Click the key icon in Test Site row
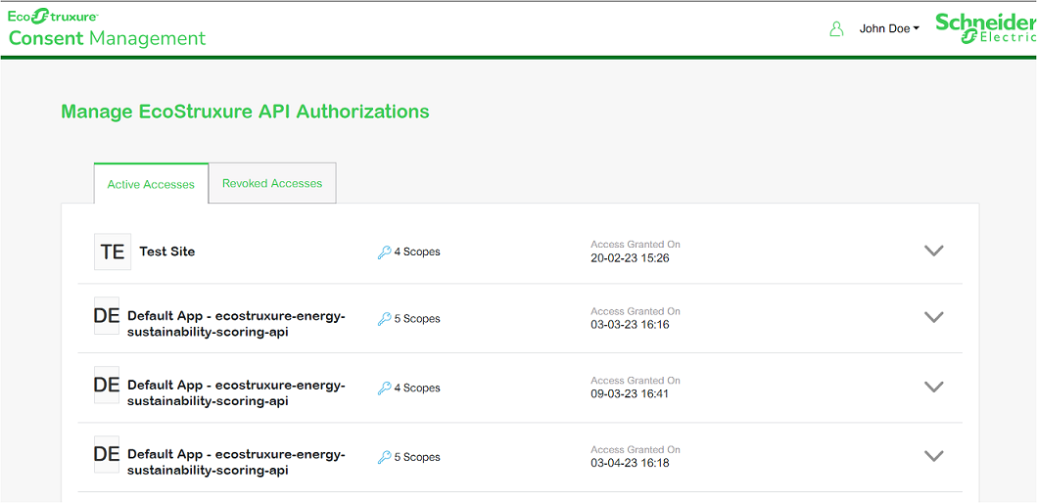Viewport: 1037px width, 503px height. pyautogui.click(x=384, y=251)
